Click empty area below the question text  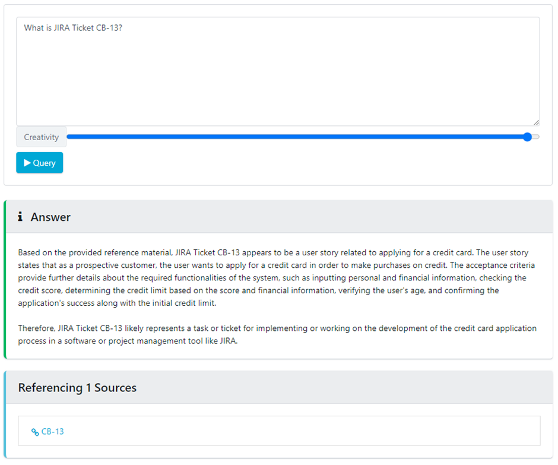coord(278,89)
